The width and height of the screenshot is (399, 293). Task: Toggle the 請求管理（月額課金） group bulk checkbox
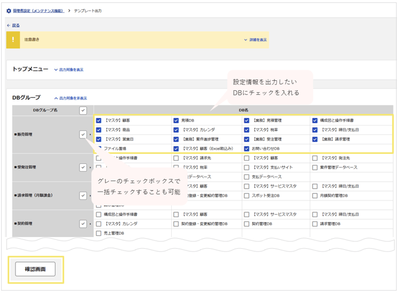83,196
